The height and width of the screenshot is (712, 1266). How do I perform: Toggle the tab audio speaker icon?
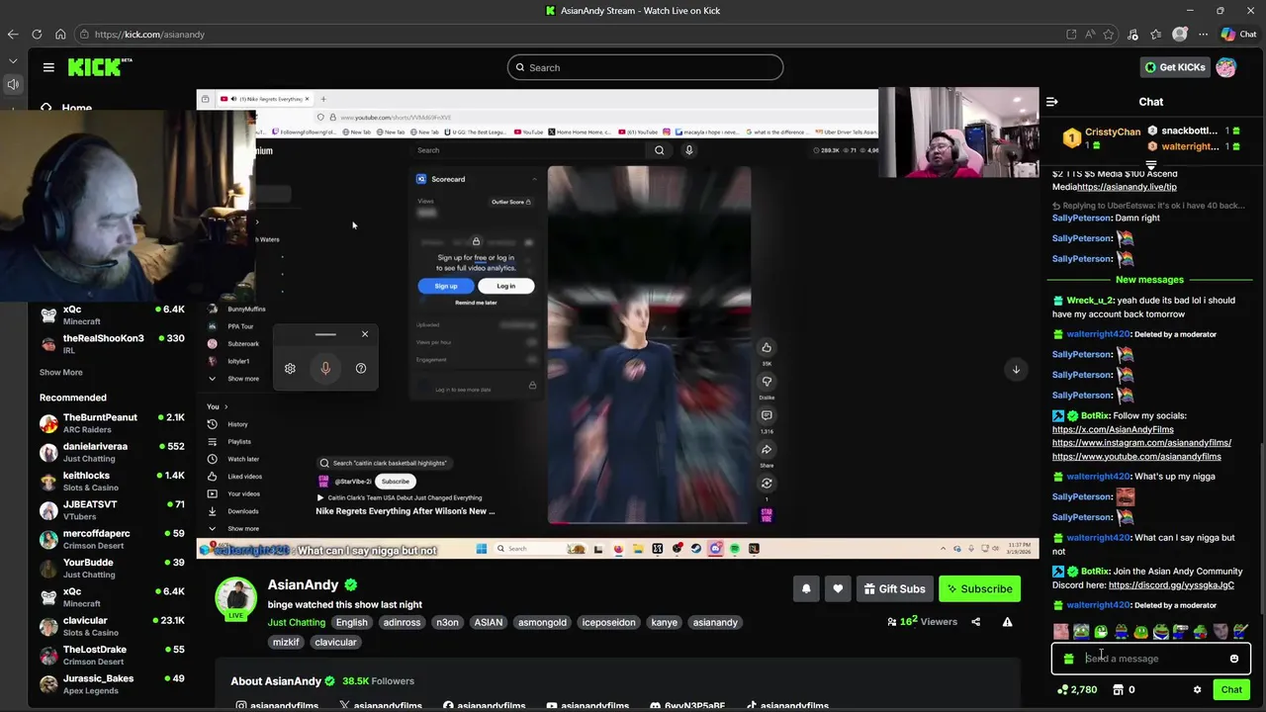tap(13, 84)
